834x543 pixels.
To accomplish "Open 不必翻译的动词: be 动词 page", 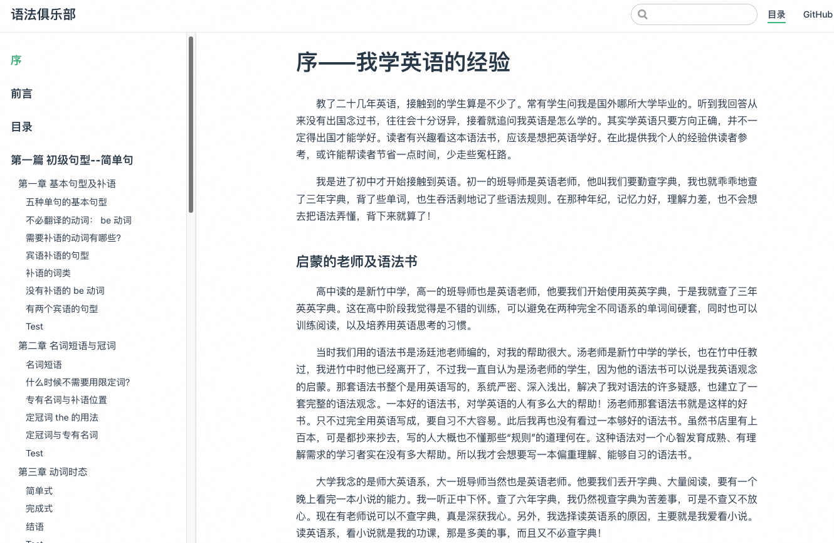I will coord(79,220).
